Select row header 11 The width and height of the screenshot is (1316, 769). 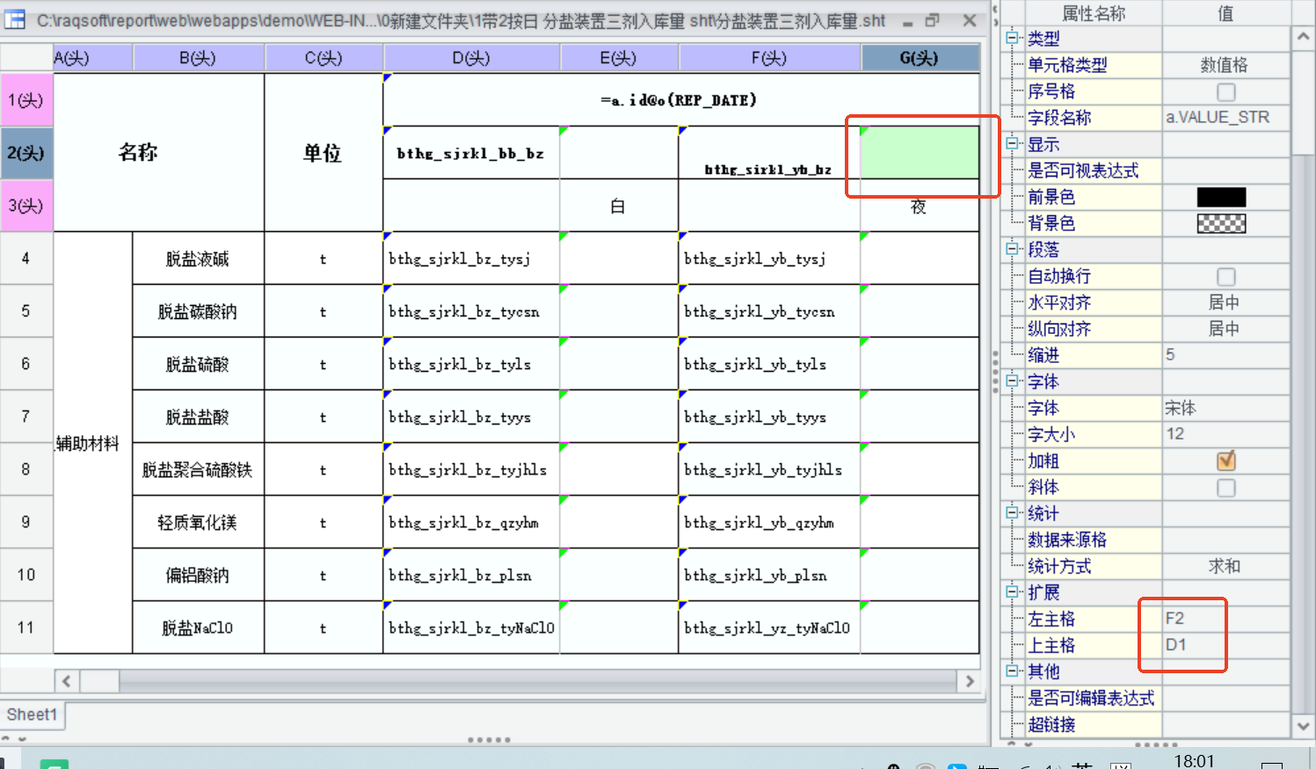coord(26,628)
